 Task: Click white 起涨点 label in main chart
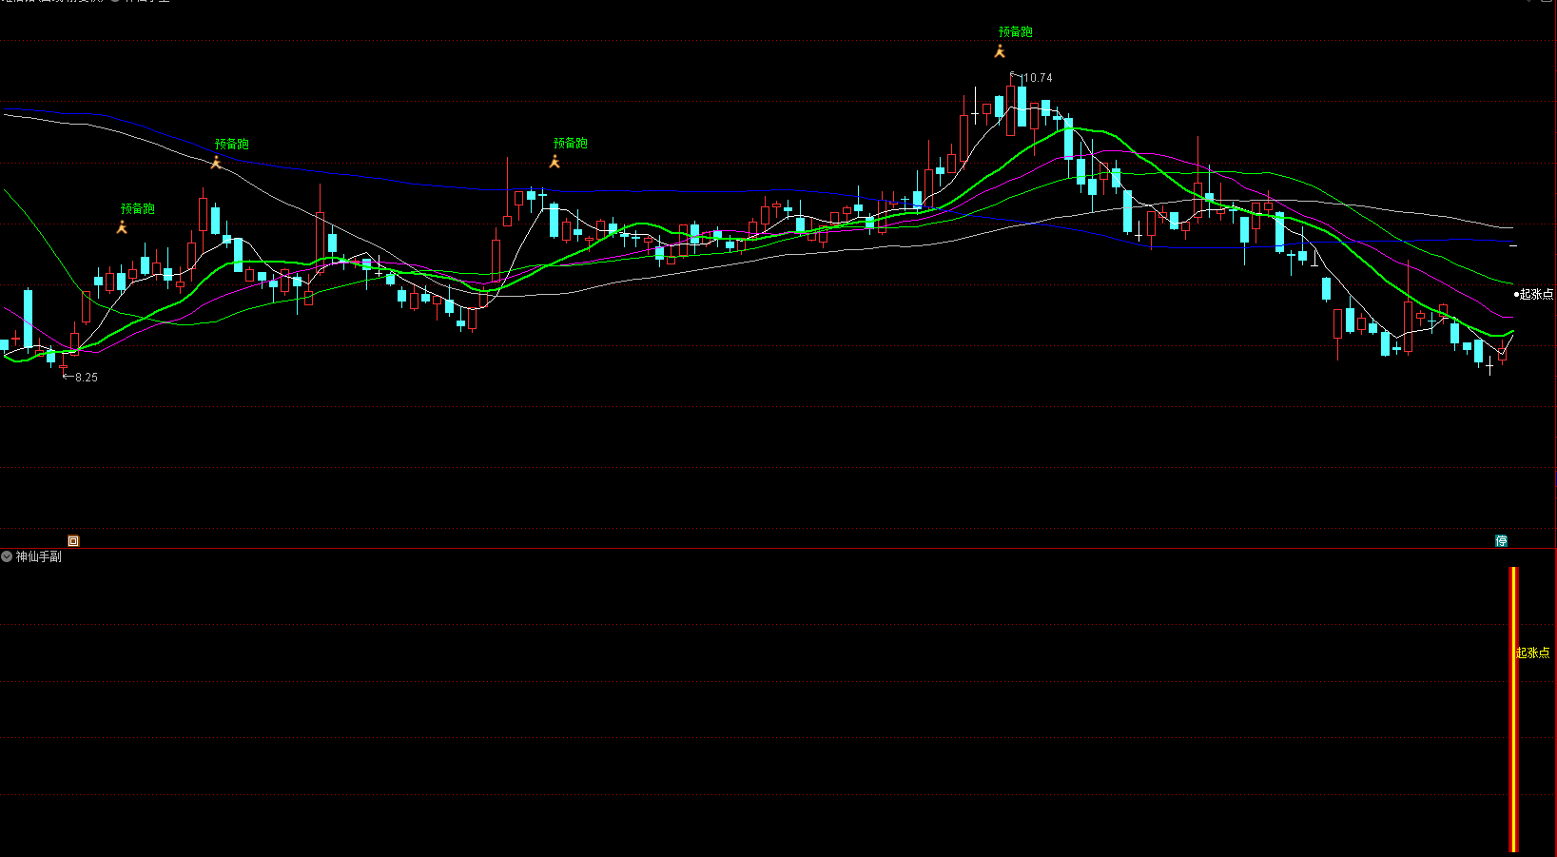coord(1535,294)
